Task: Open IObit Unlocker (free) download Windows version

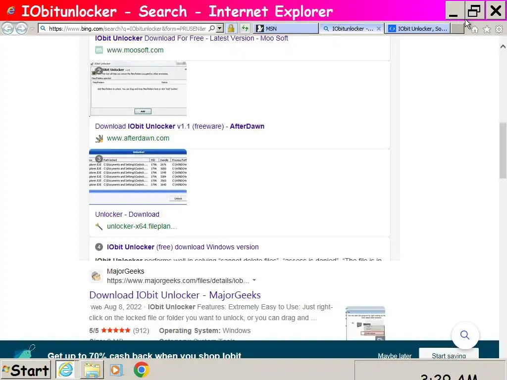Action: point(183,247)
